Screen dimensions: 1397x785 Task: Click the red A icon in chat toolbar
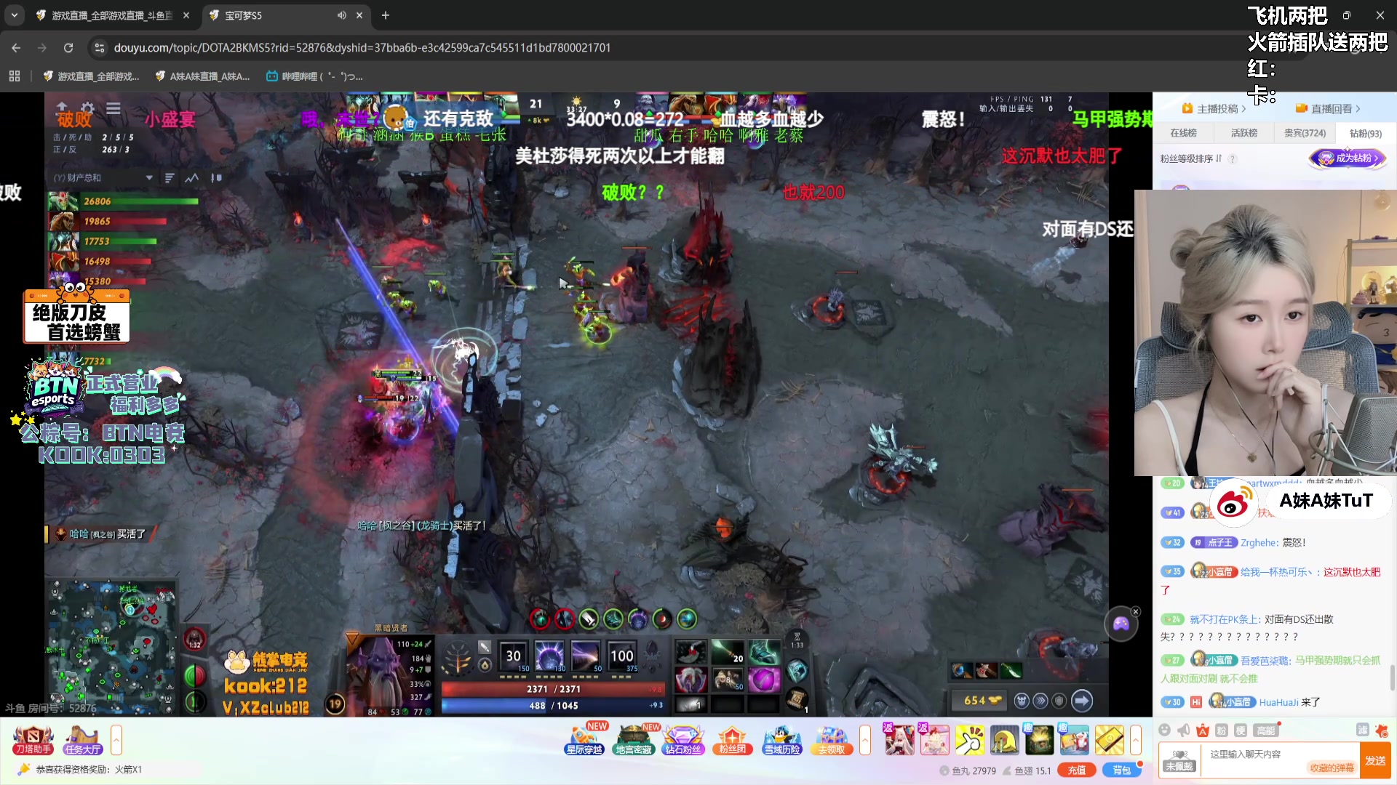point(1203,730)
